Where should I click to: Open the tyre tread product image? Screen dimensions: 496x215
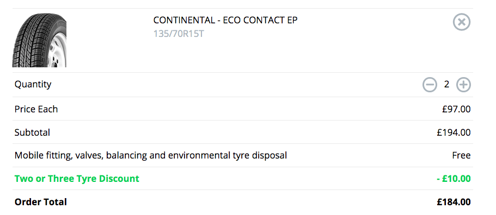[39, 40]
